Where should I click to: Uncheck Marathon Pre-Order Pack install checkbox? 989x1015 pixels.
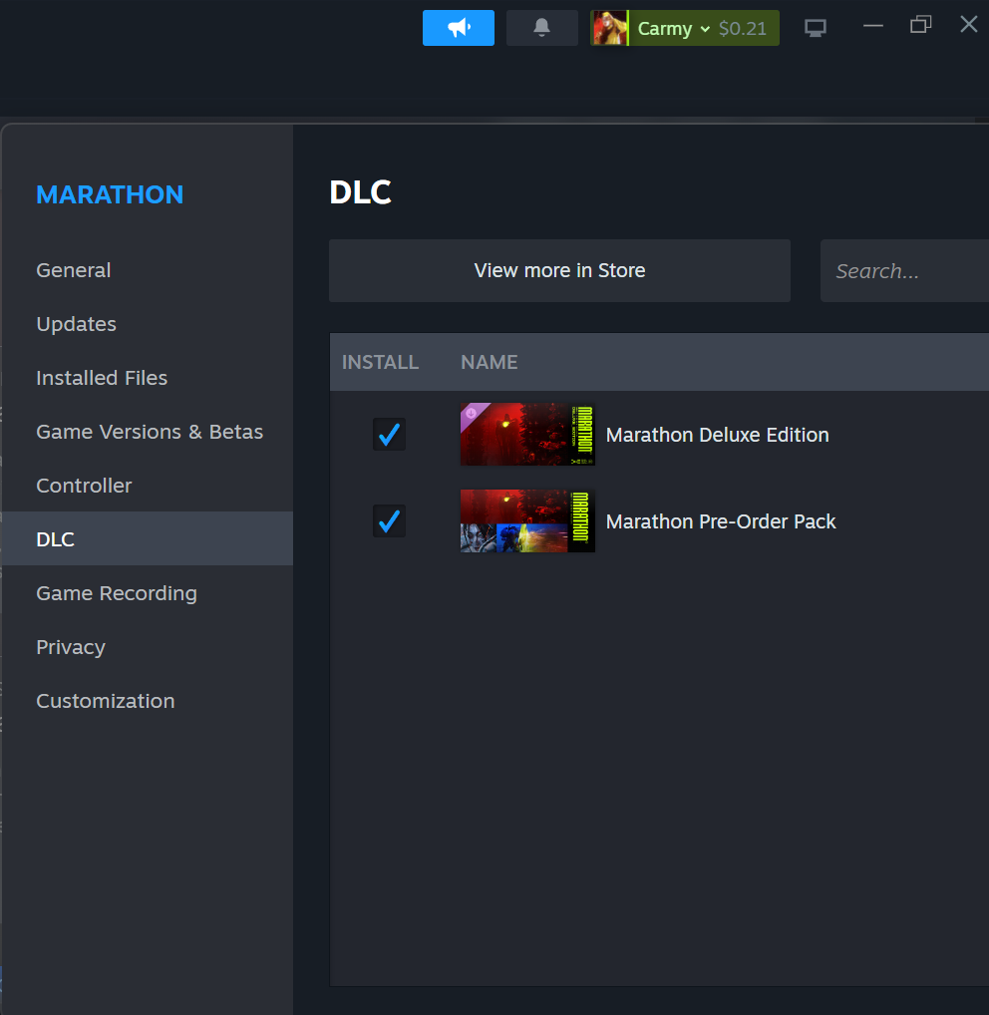[x=389, y=520]
